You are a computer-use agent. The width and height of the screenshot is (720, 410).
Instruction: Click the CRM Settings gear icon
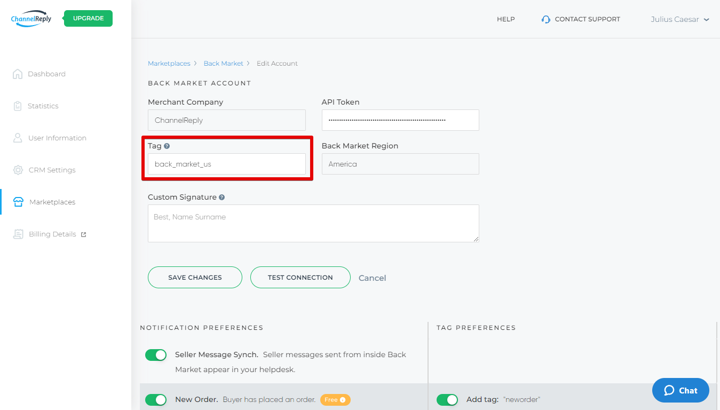pyautogui.click(x=18, y=170)
